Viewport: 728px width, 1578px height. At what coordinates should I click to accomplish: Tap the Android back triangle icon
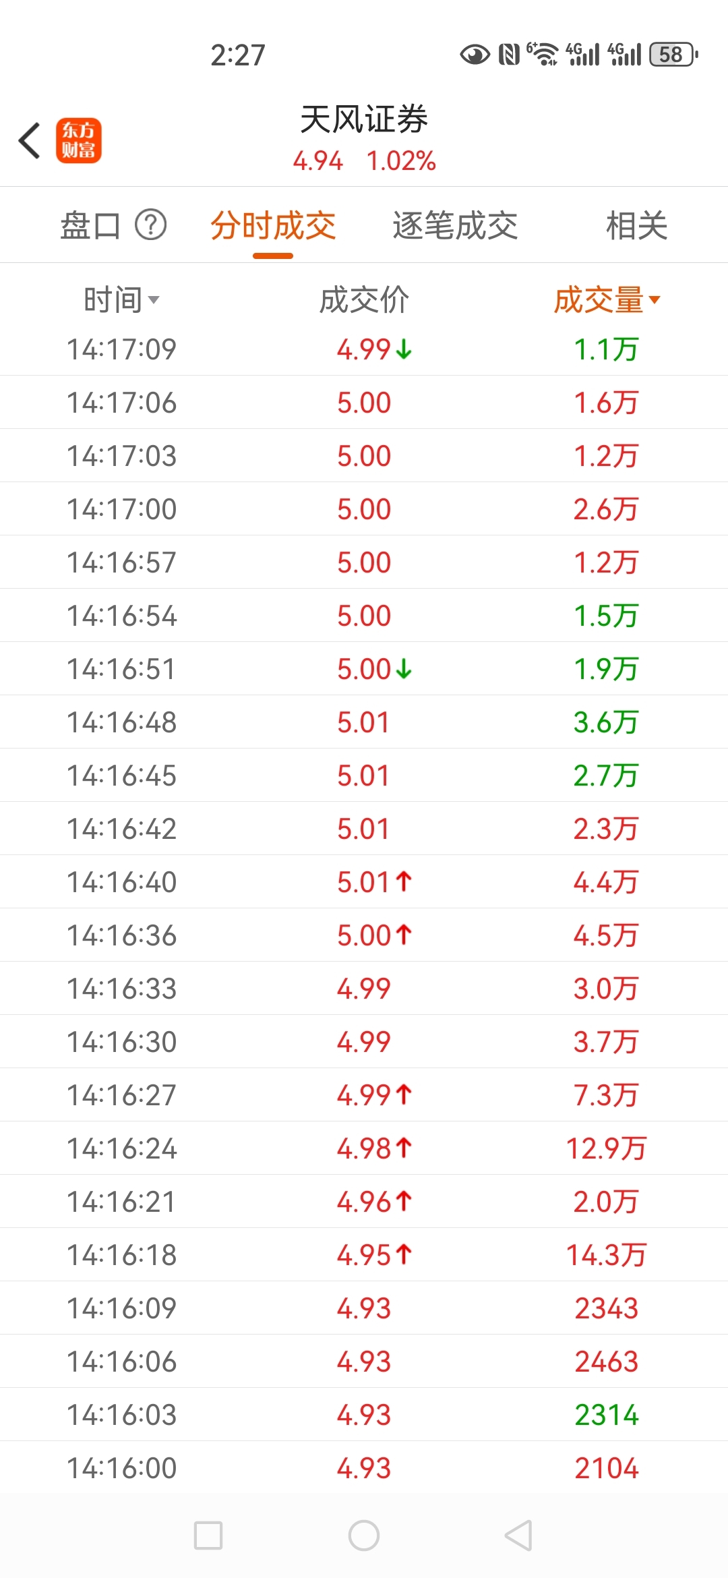coord(519,1536)
